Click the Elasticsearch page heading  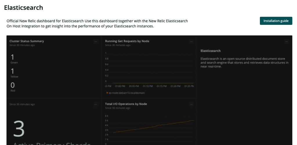pos(23,8)
